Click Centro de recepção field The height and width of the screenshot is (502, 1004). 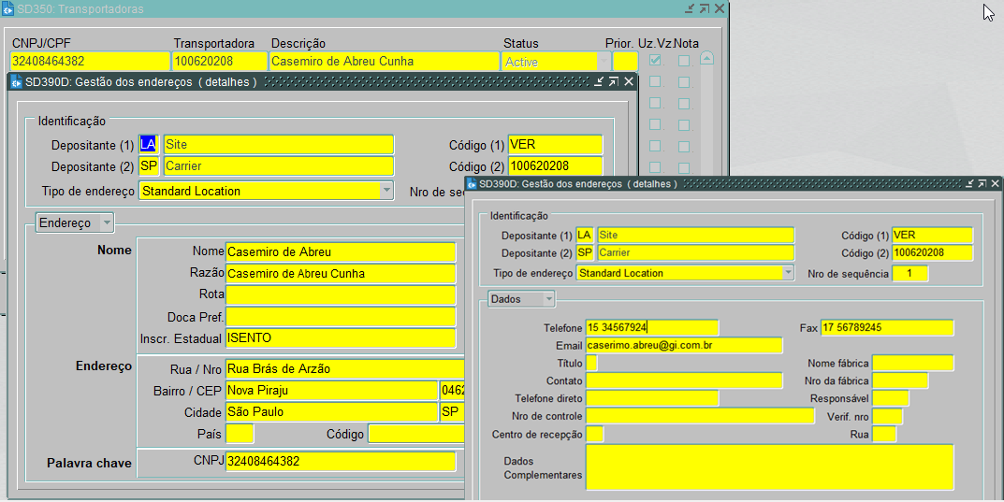[x=594, y=434]
